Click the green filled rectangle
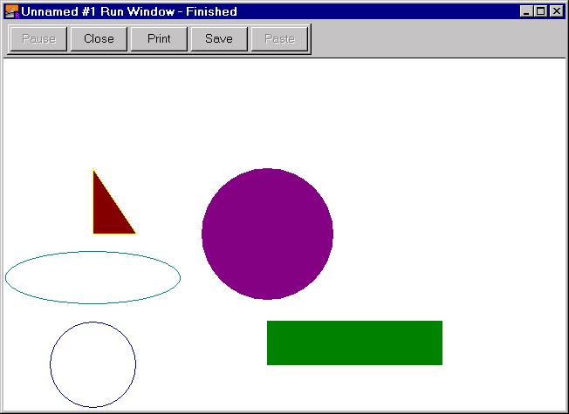 click(x=354, y=343)
